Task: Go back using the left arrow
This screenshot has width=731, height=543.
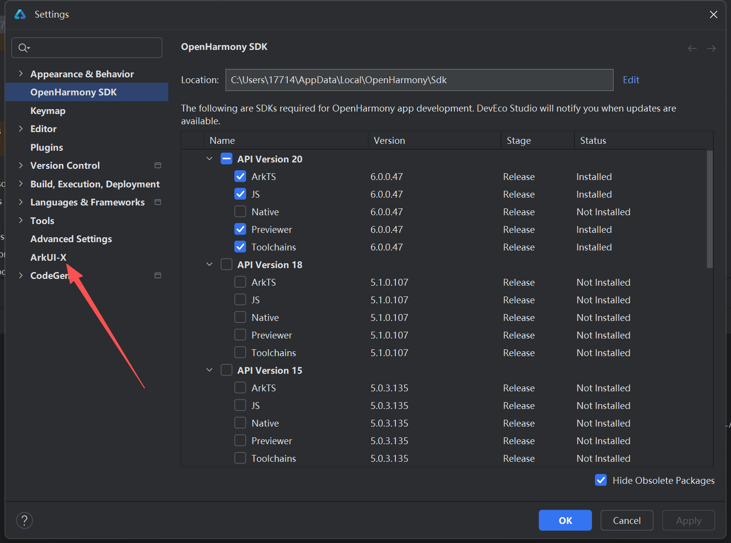Action: 692,48
